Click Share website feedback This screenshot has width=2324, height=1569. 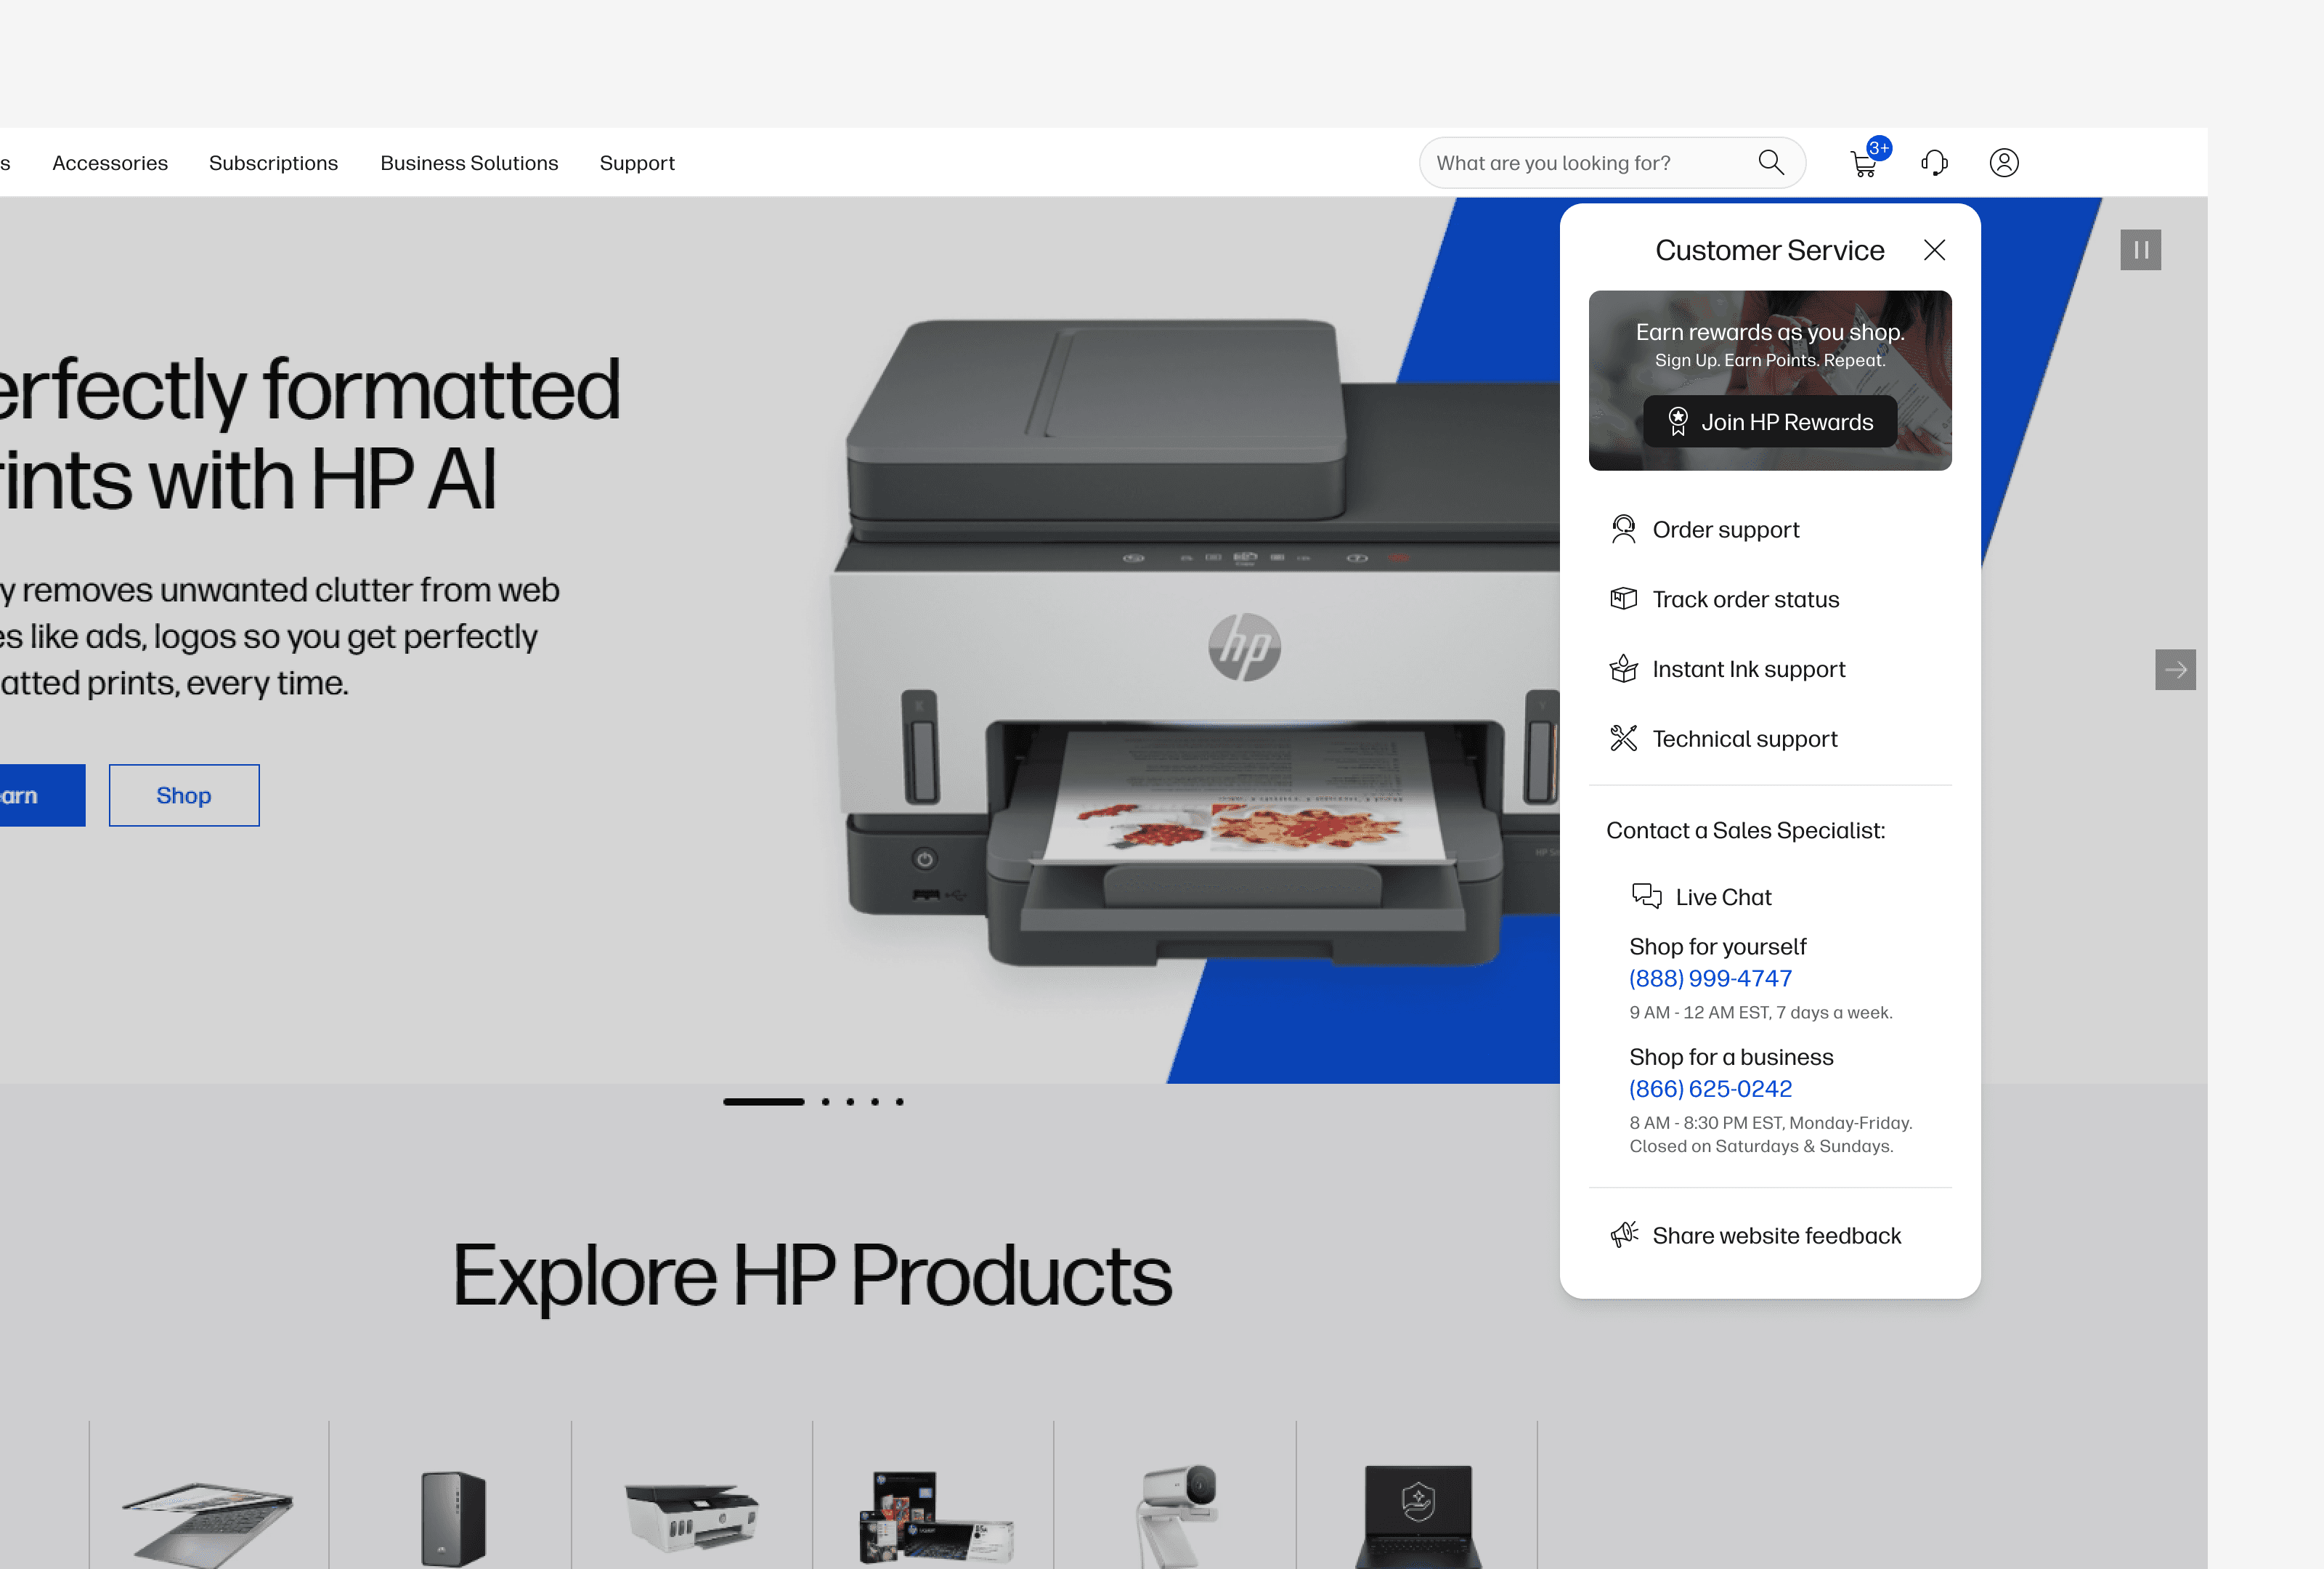tap(1776, 1236)
